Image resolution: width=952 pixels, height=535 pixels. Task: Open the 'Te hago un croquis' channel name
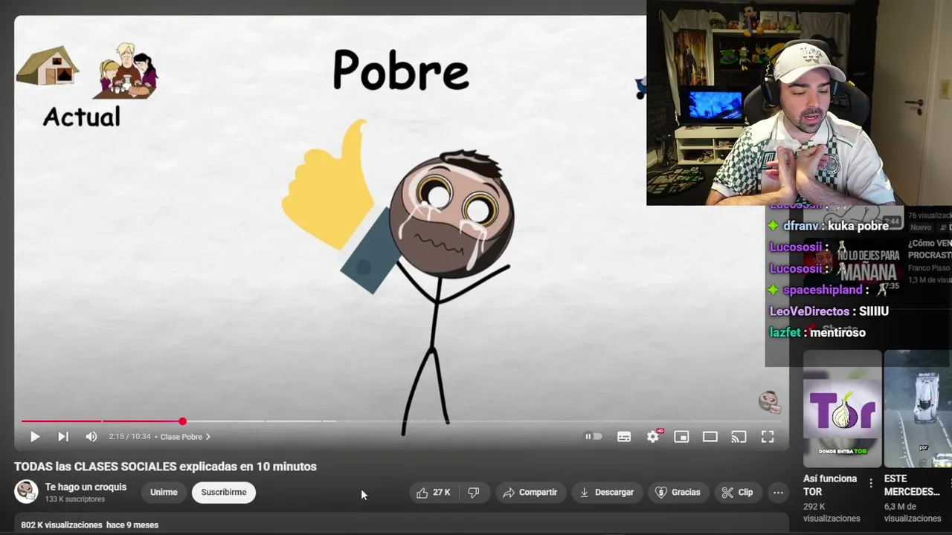coord(86,487)
